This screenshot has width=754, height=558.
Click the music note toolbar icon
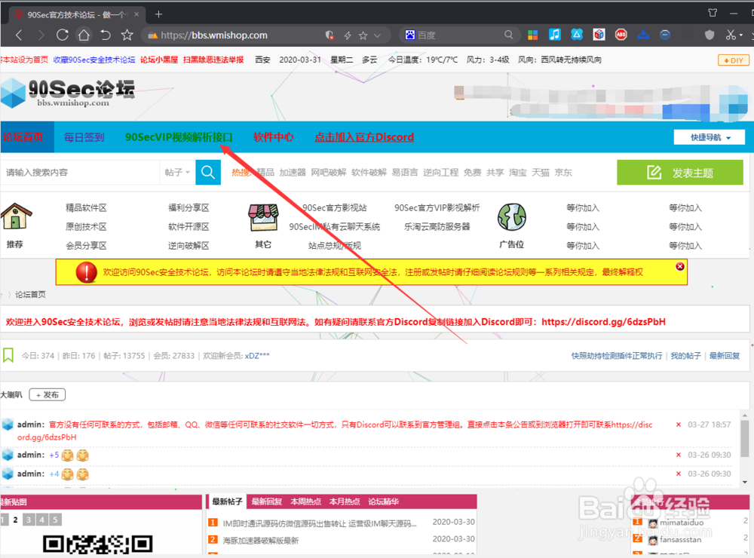[x=554, y=35]
